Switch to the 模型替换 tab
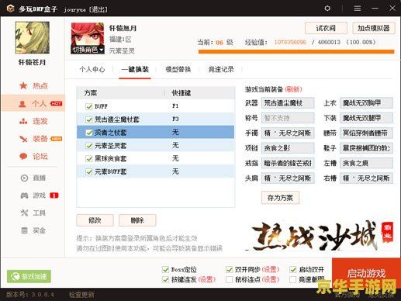 coord(178,69)
